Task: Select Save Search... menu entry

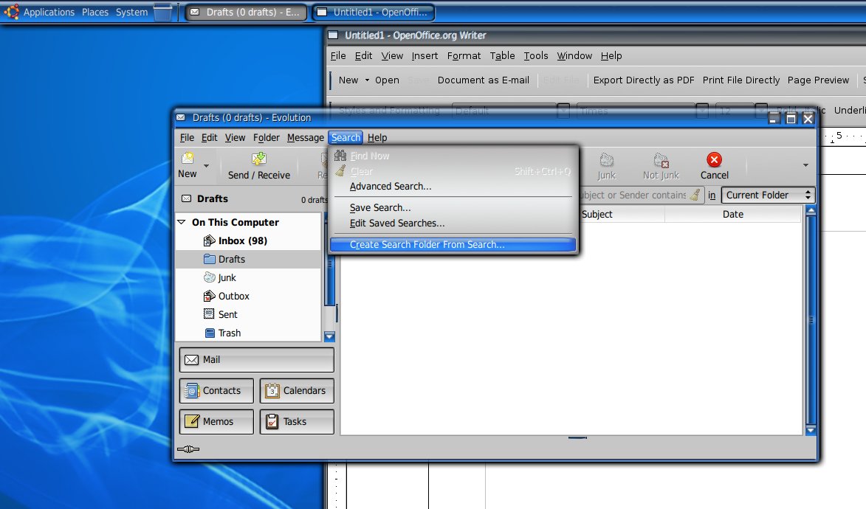Action: tap(452, 207)
